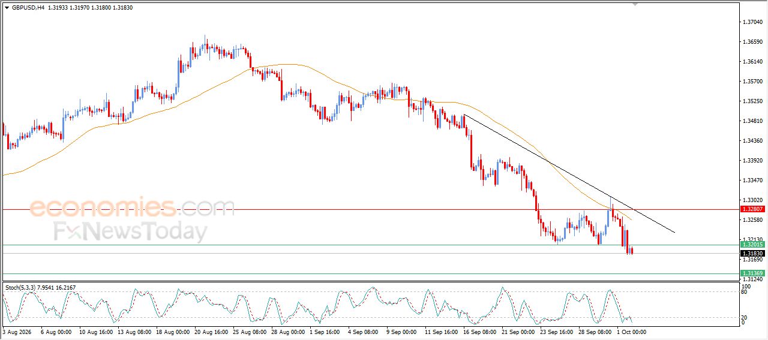Click the 10 Aug 16:00 time label
The image size is (768, 340).
click(95, 332)
